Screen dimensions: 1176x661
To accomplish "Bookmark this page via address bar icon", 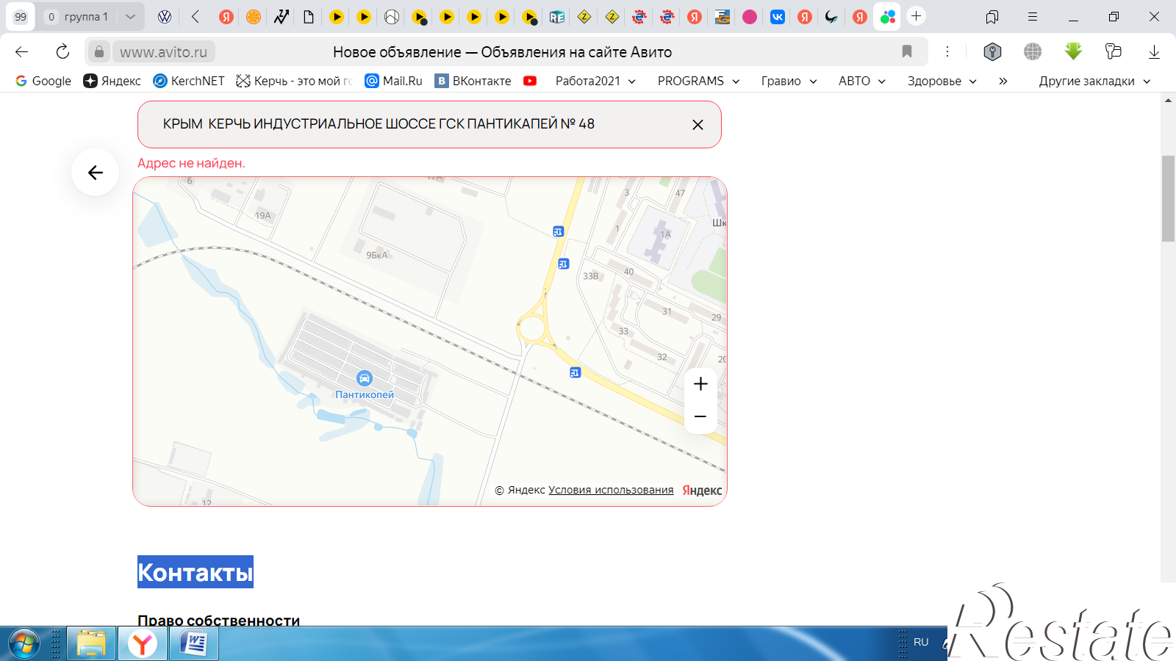I will click(x=907, y=51).
